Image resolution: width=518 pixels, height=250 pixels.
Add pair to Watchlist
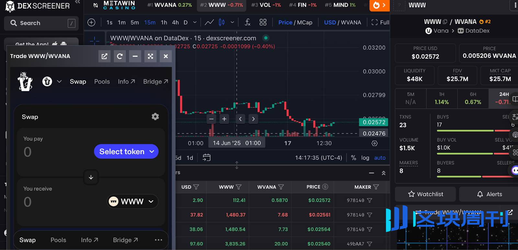(x=425, y=194)
